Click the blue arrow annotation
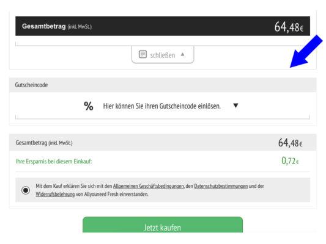 pos(306,51)
